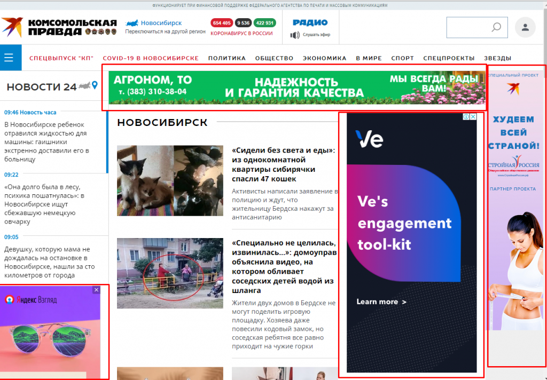Click the 09:05 news timestamp

pos(11,237)
